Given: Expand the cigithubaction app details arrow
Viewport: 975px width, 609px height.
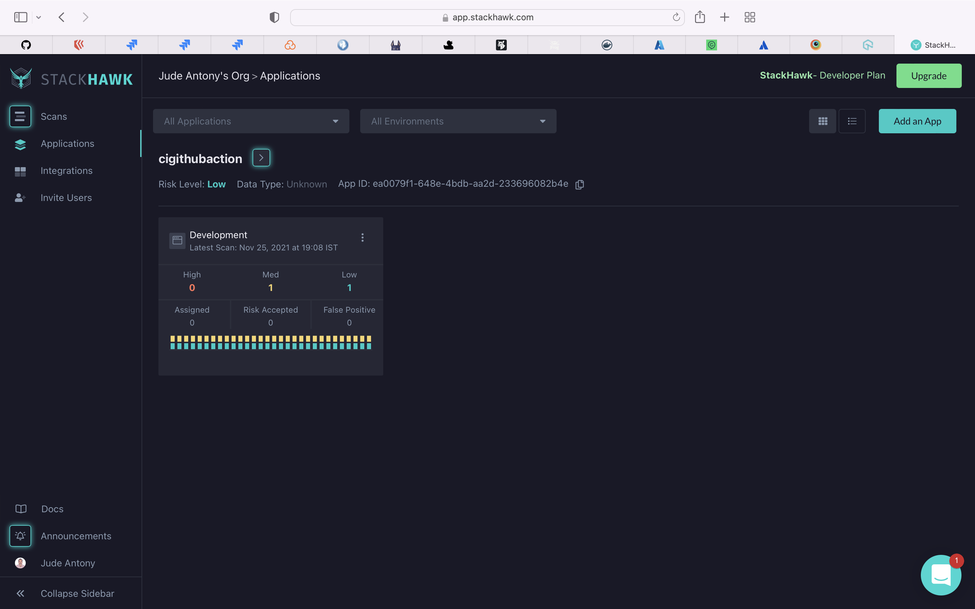Looking at the screenshot, I should point(261,158).
